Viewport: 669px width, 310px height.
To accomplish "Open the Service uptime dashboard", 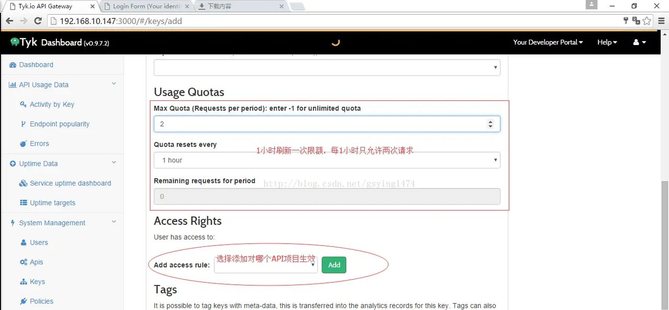I will [70, 183].
